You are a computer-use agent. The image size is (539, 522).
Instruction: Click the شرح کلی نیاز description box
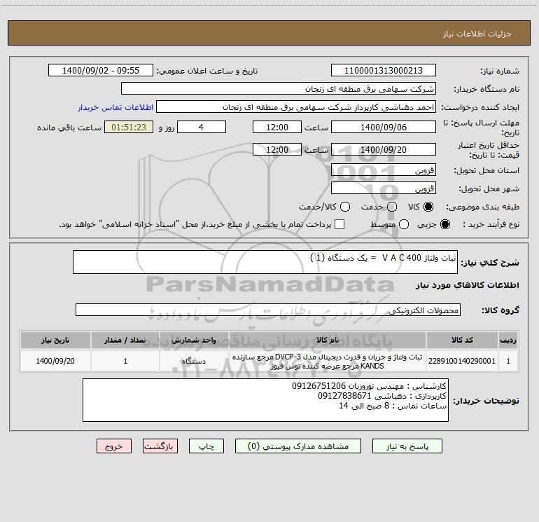tap(265, 262)
